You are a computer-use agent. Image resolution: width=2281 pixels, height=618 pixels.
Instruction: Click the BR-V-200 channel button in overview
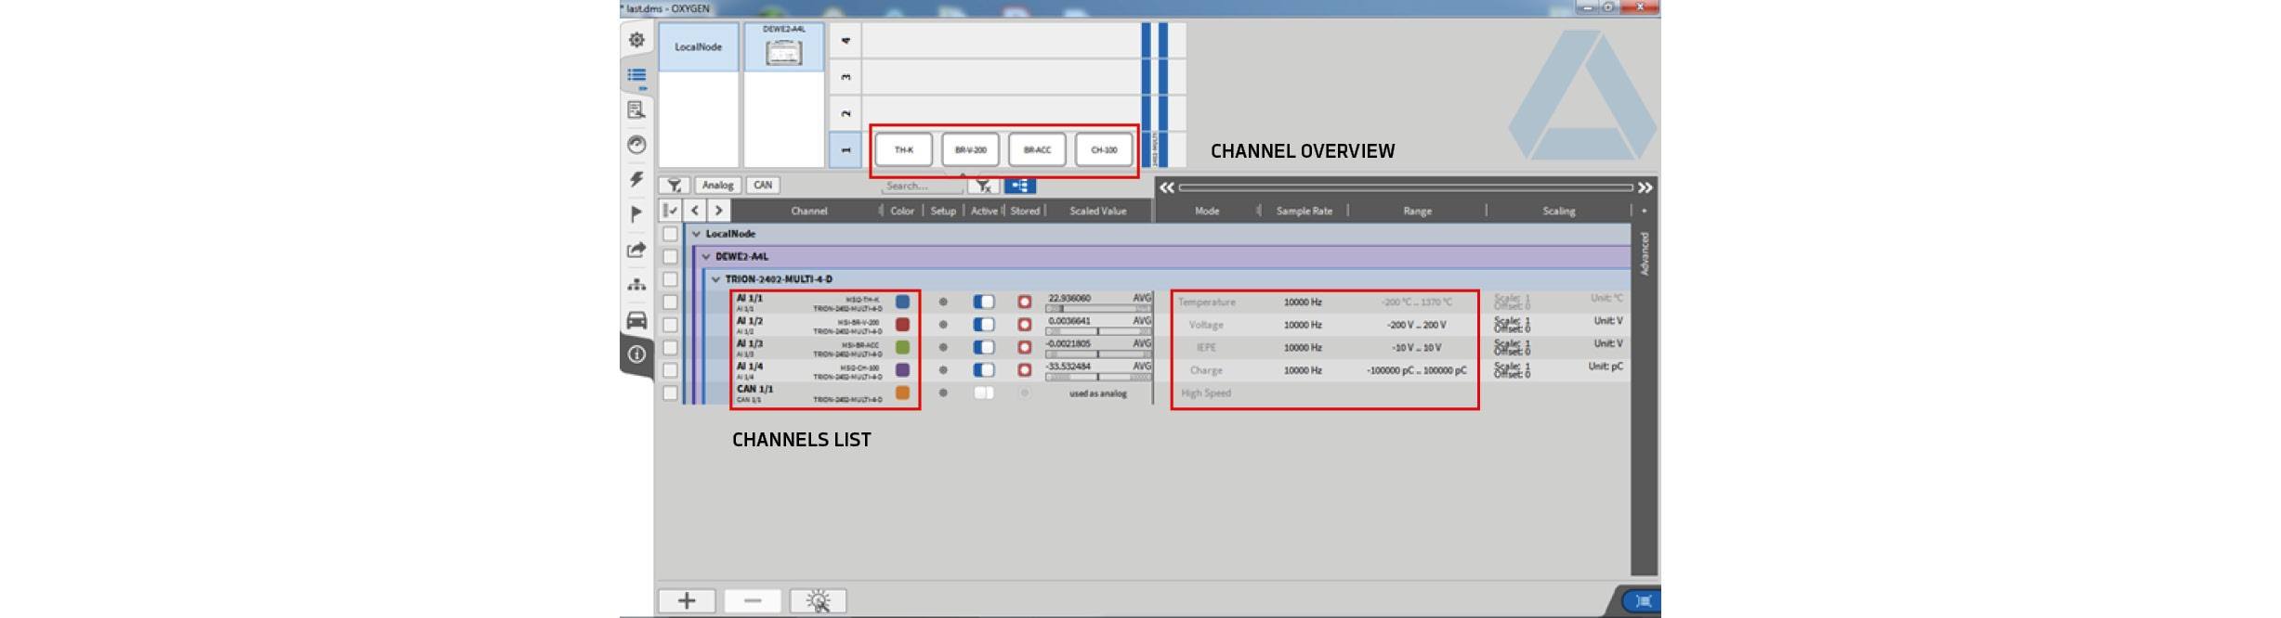pyautogui.click(x=970, y=149)
